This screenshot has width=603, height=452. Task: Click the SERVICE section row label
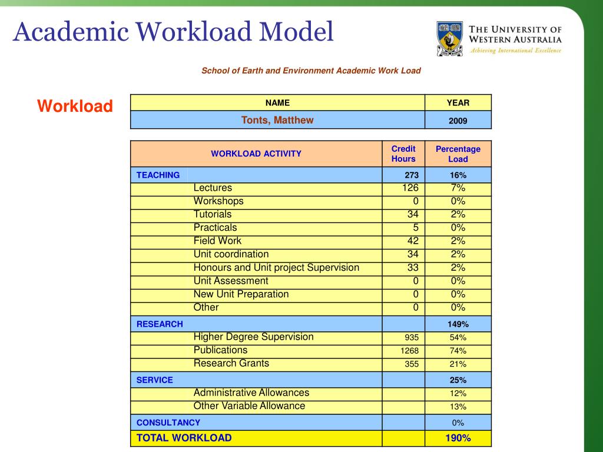[155, 380]
